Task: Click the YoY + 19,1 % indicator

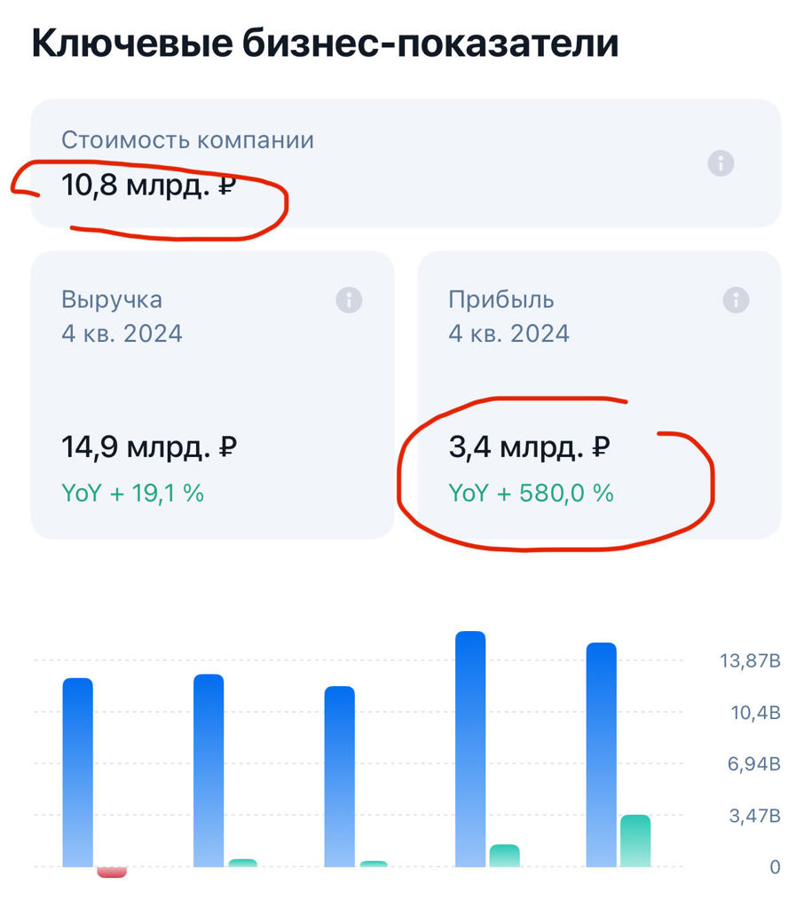Action: (133, 494)
